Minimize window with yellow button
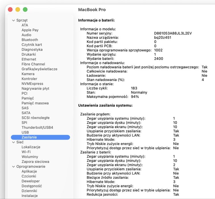 pos(18,10)
